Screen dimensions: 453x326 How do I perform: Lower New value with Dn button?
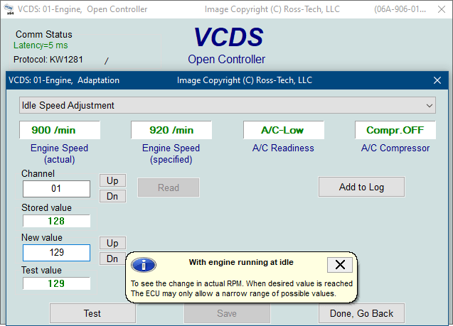click(112, 259)
